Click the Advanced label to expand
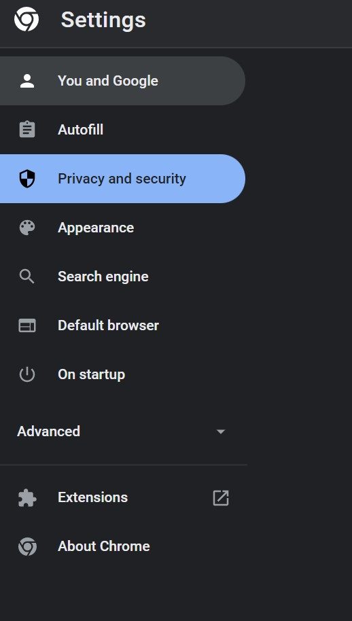This screenshot has width=352, height=621. [48, 431]
